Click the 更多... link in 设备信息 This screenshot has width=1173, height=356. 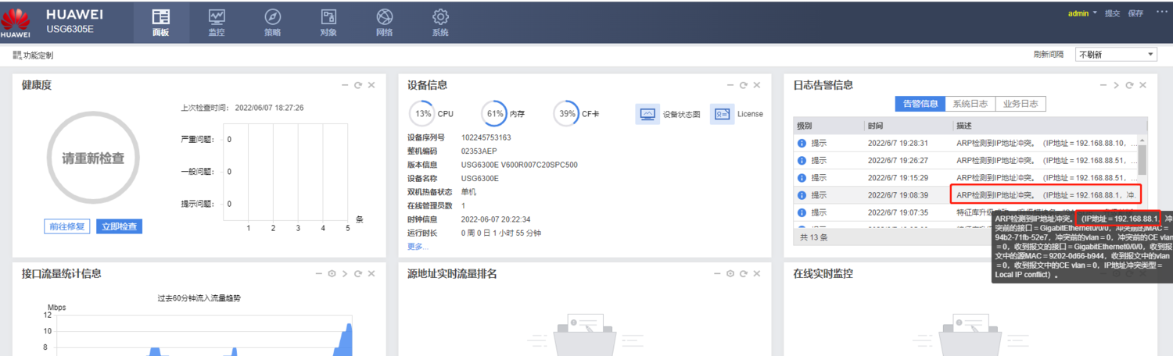point(418,247)
